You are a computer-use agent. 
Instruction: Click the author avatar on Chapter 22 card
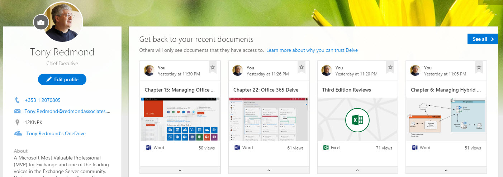click(238, 70)
